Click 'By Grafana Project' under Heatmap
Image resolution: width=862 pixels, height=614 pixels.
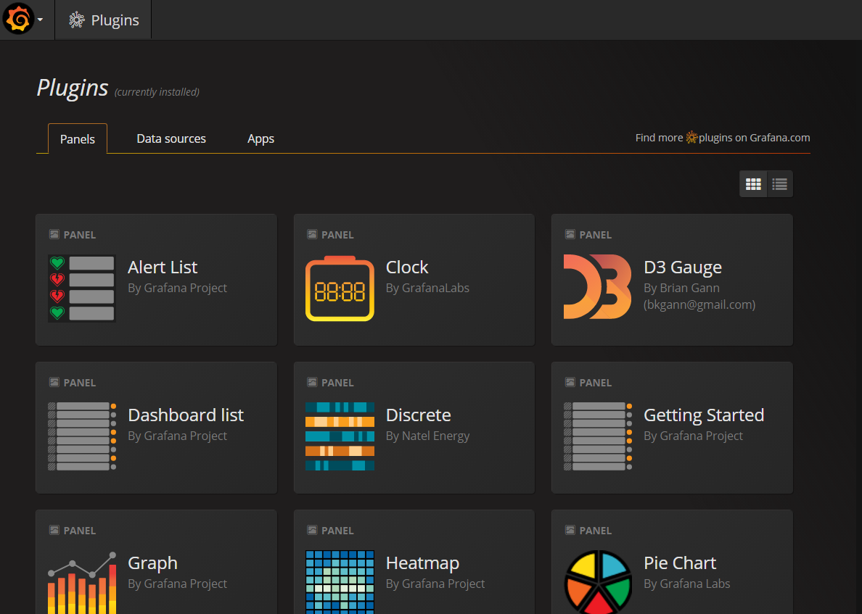pyautogui.click(x=435, y=584)
